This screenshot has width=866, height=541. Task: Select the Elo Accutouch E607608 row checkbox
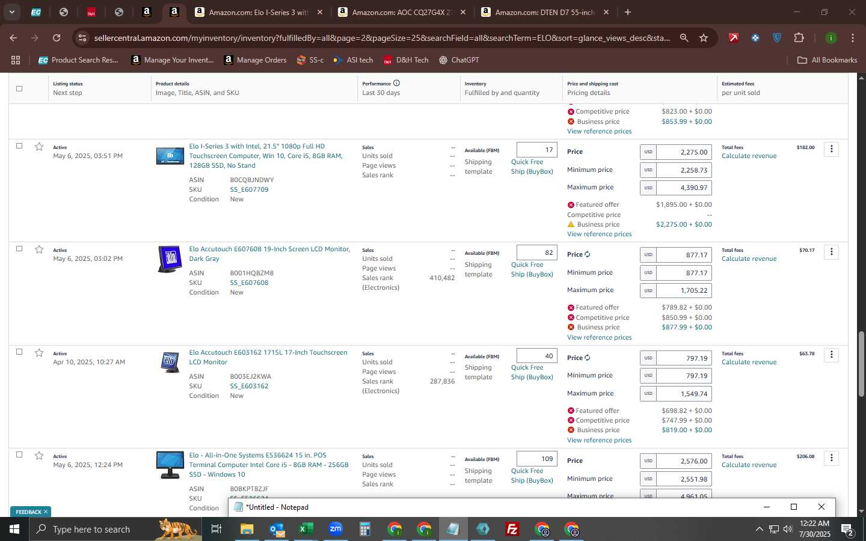19,248
